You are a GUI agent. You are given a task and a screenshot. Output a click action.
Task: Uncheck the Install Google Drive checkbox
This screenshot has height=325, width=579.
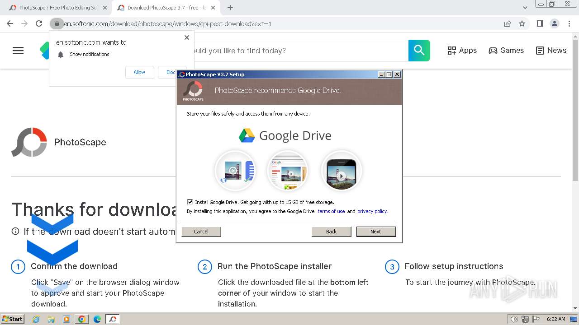(190, 202)
